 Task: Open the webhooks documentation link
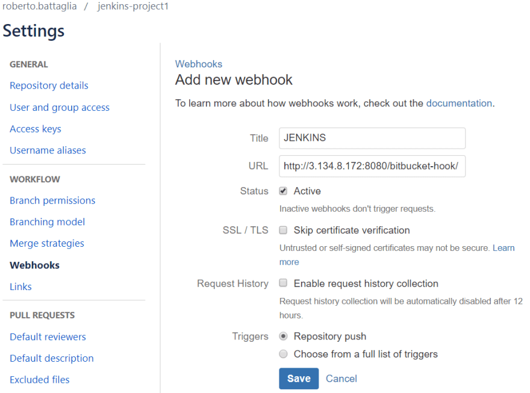459,103
